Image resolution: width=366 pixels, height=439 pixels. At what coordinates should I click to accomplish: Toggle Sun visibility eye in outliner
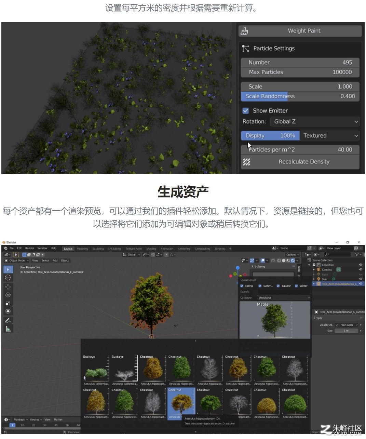pos(361,279)
